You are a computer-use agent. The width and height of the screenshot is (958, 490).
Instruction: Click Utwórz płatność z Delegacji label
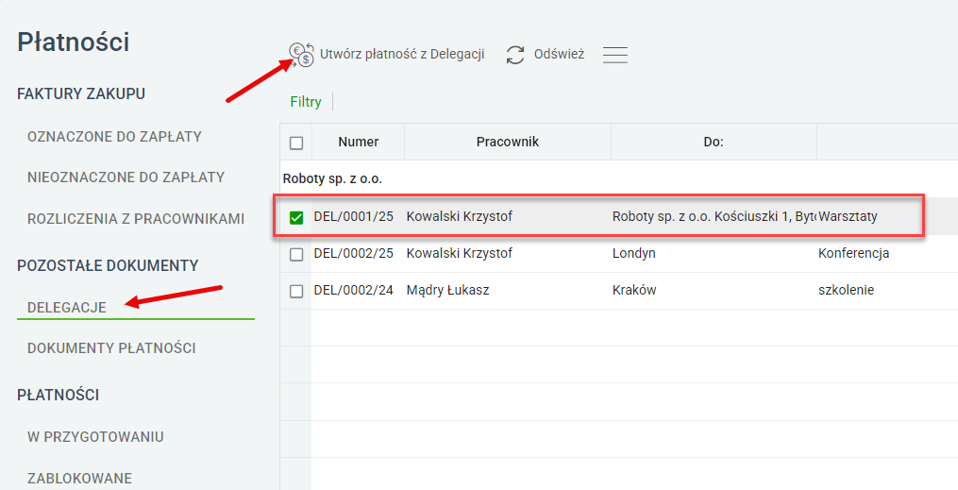pos(402,55)
